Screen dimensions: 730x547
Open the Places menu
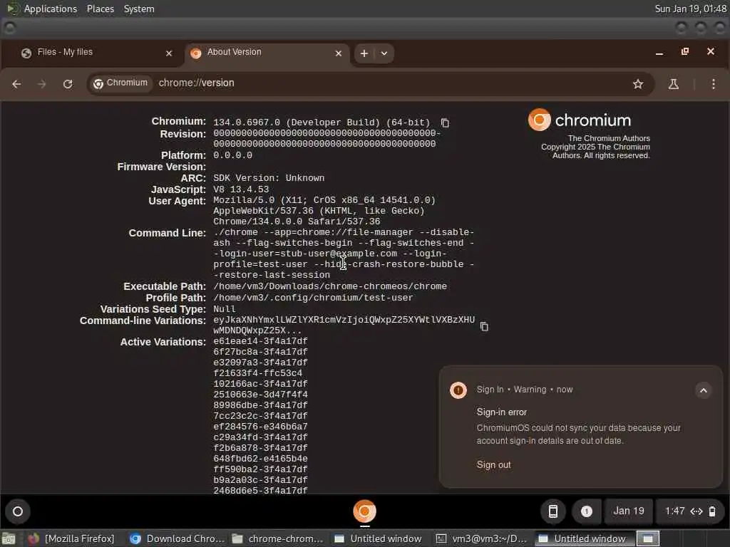point(100,9)
